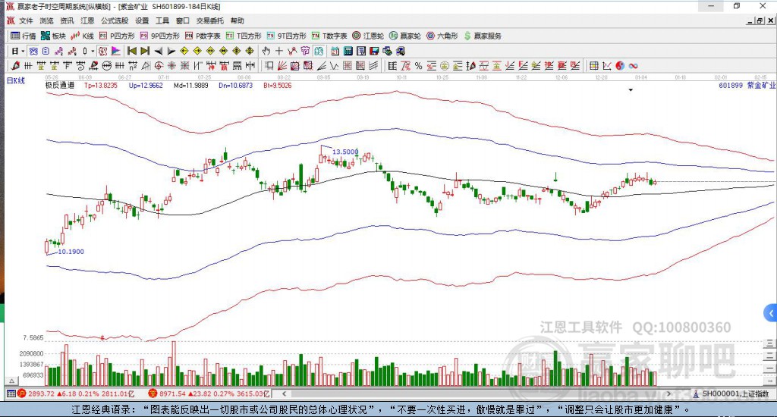This screenshot has height=417, width=777.
Task: Click the circled tally icon in drawing toolbar
Action: [106, 65]
